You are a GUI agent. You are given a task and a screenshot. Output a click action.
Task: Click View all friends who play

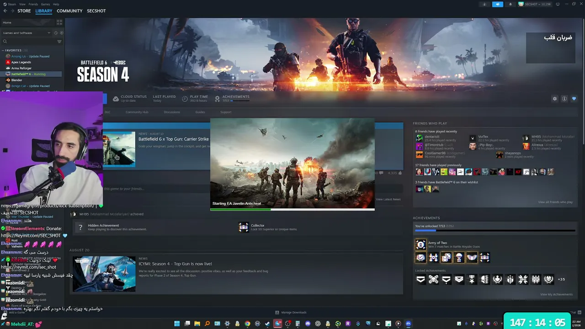coord(555,202)
